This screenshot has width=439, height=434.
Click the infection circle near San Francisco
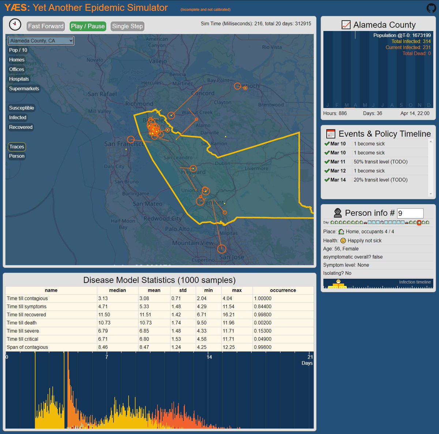(x=131, y=139)
